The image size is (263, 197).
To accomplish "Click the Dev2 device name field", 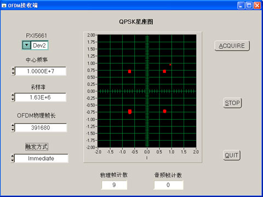I will (39, 45).
